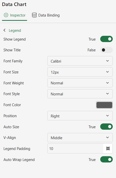Screen dimensions: 116x178
Task: Expand the Position dropdown set to Right
Action: click(x=80, y=116)
